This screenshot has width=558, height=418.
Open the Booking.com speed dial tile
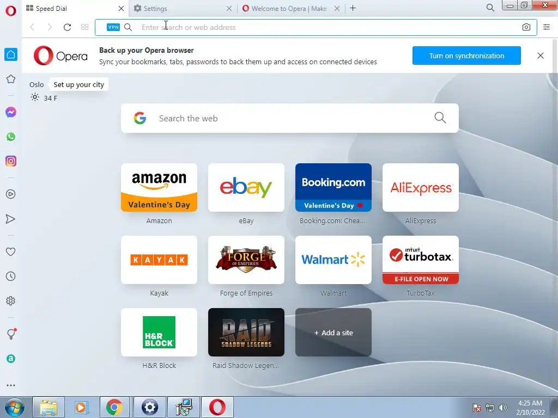(x=333, y=187)
